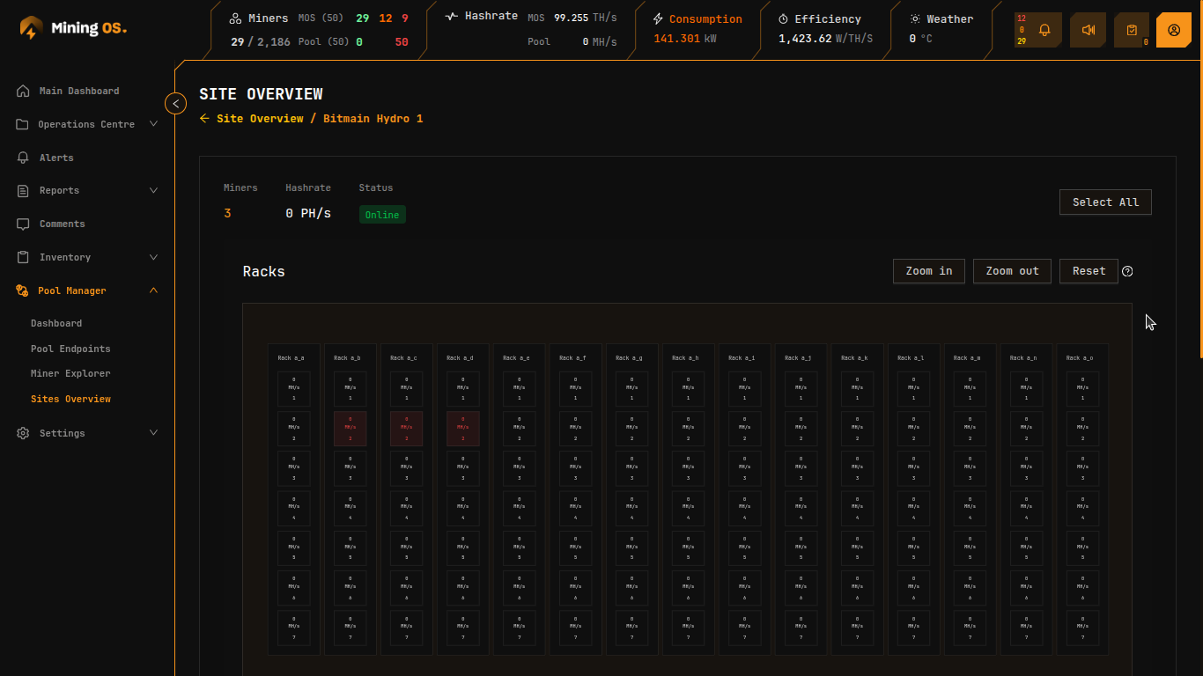Image resolution: width=1203 pixels, height=676 pixels.
Task: Select the red miner slot in Rack a_b
Action: (351, 429)
